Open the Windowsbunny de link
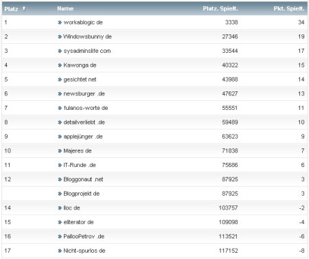This screenshot has width=309, height=259. point(87,36)
